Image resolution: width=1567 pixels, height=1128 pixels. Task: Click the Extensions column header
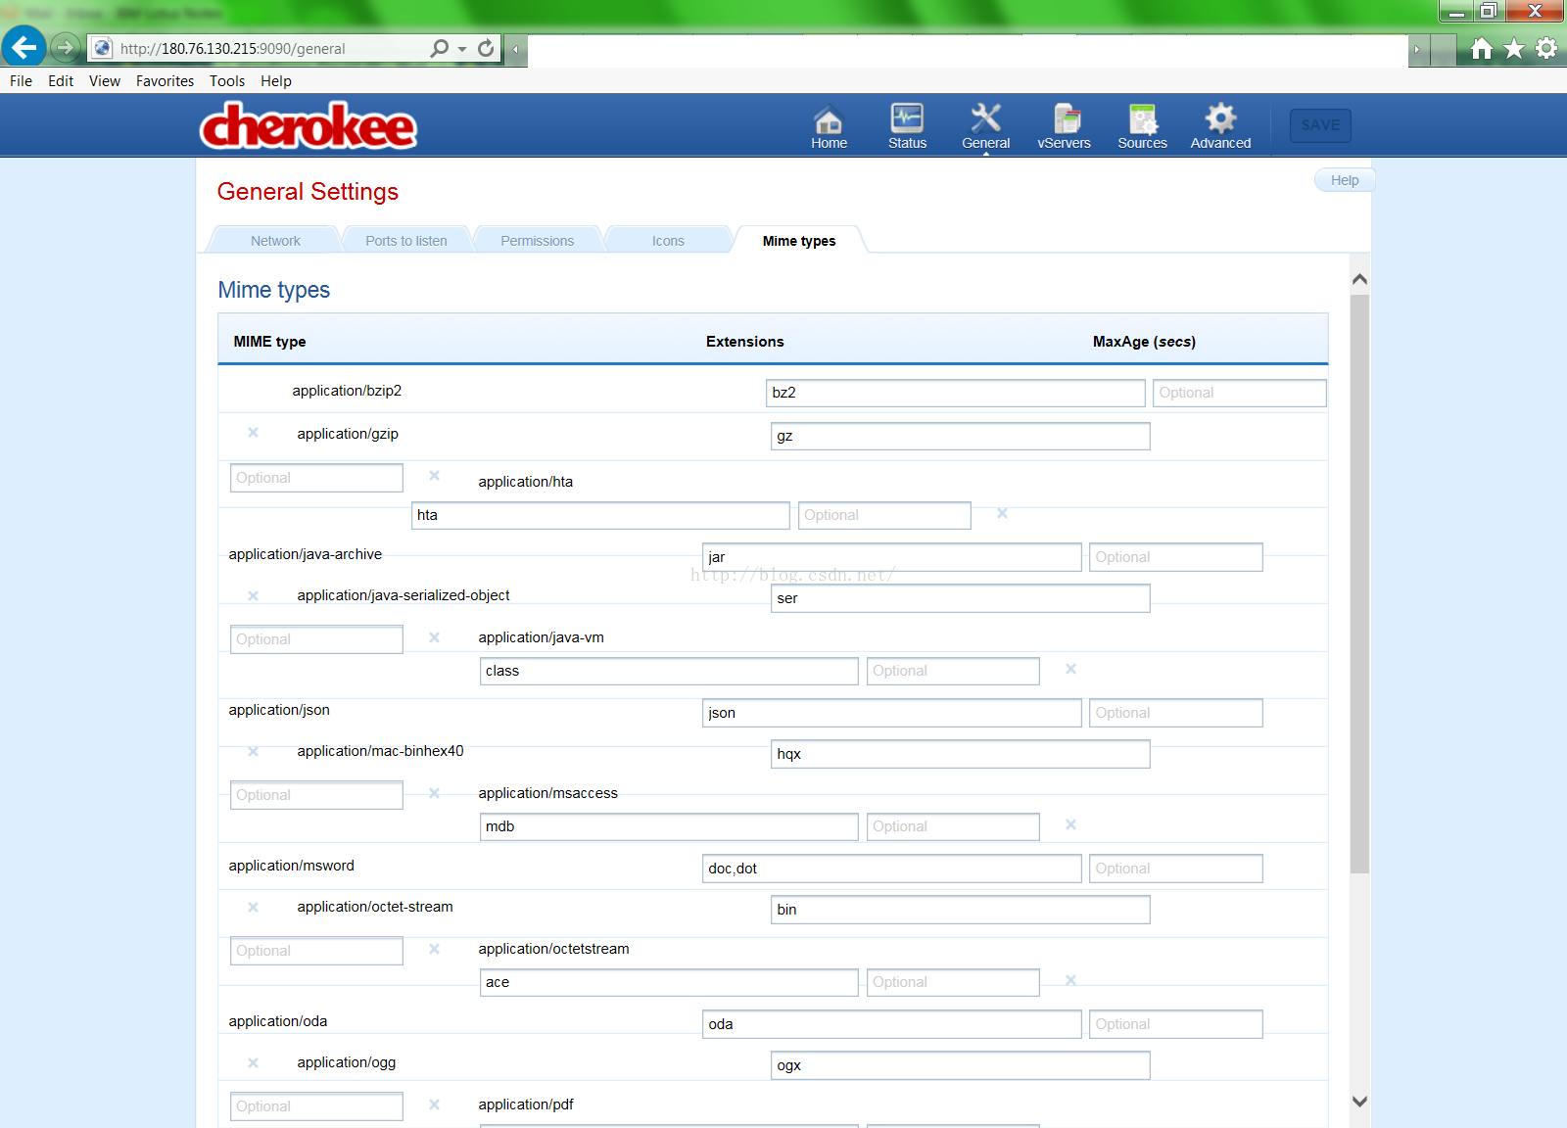pyautogui.click(x=744, y=342)
